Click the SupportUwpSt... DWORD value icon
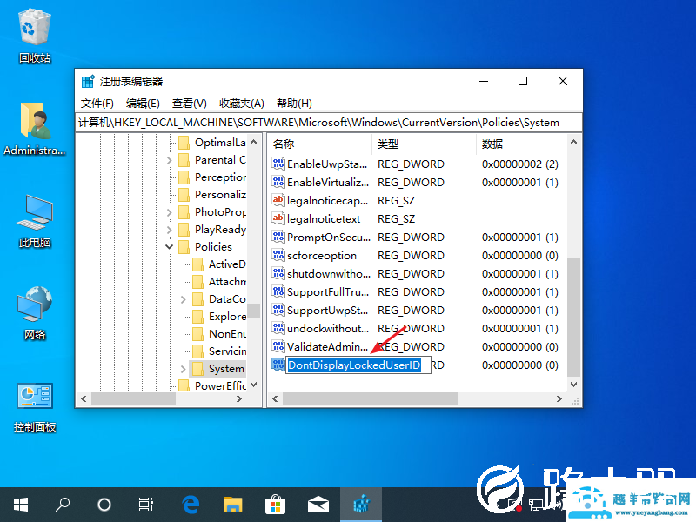696x522 pixels. click(278, 310)
